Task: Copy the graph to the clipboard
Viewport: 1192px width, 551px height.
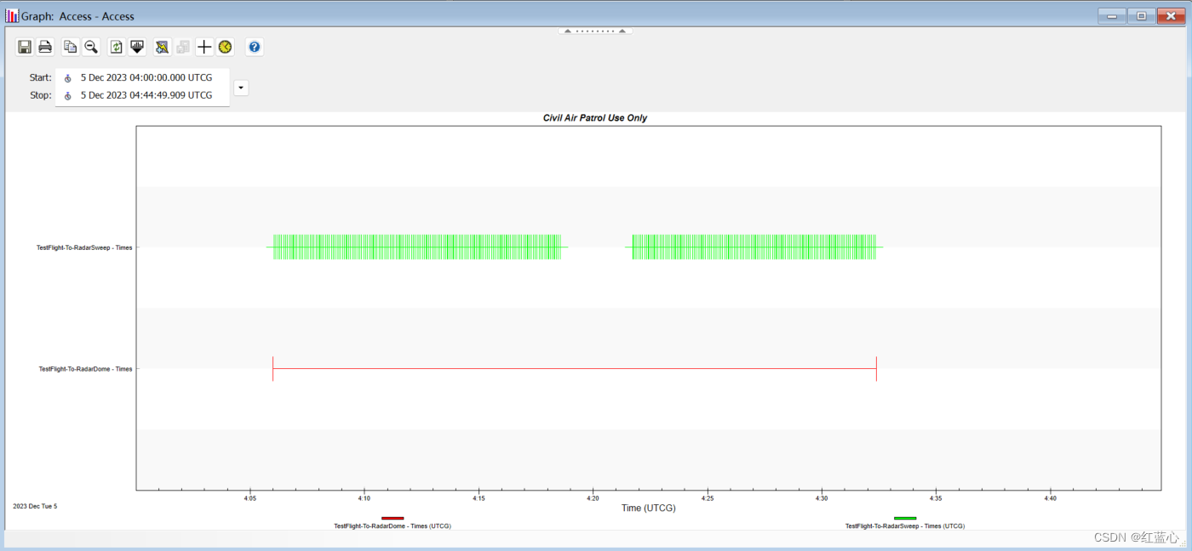Action: click(x=71, y=47)
